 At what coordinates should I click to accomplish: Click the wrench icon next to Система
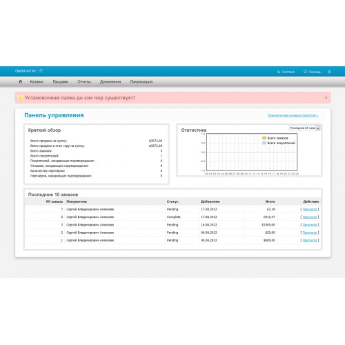(279, 72)
